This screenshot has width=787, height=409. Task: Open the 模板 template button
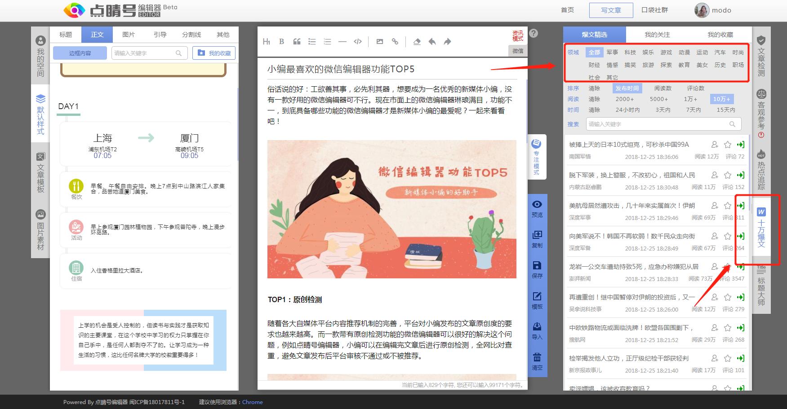click(x=537, y=301)
